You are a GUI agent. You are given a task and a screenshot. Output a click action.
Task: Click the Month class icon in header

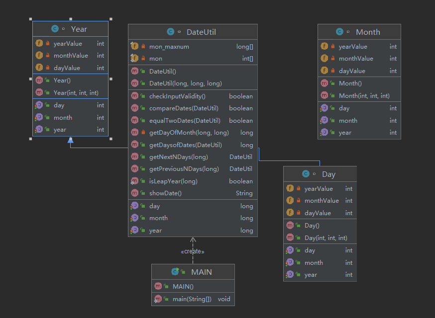[x=339, y=32]
